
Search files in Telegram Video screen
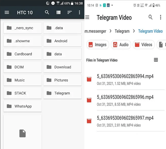pos(151,17)
